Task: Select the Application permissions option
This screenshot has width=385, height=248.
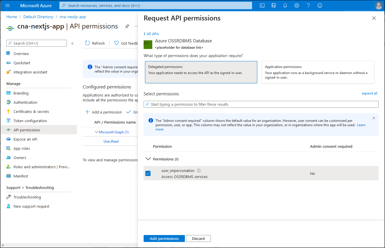Action: tap(318, 72)
